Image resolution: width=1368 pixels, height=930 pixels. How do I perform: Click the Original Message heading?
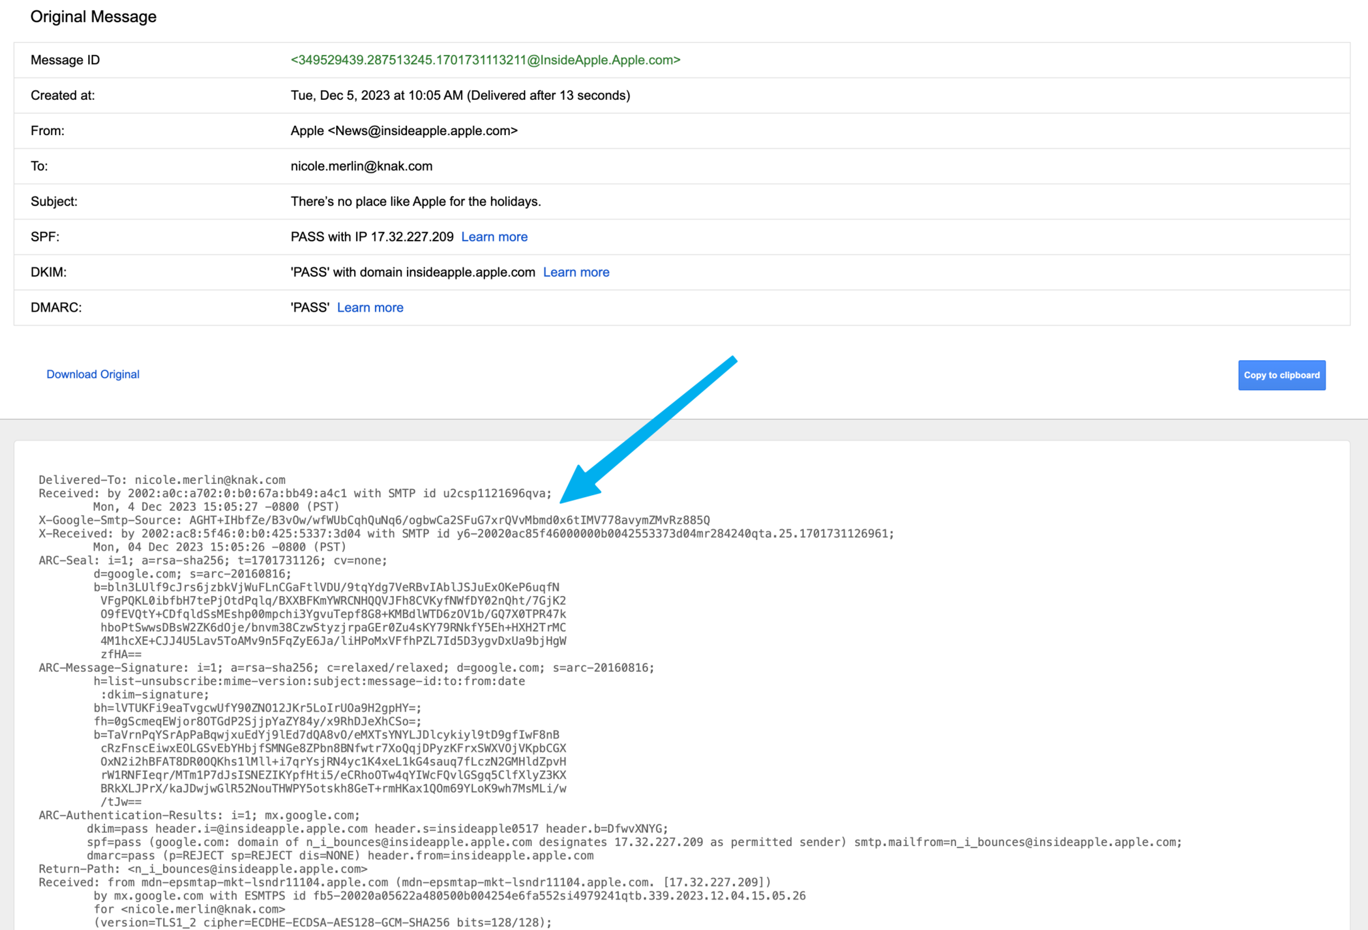[x=93, y=16]
